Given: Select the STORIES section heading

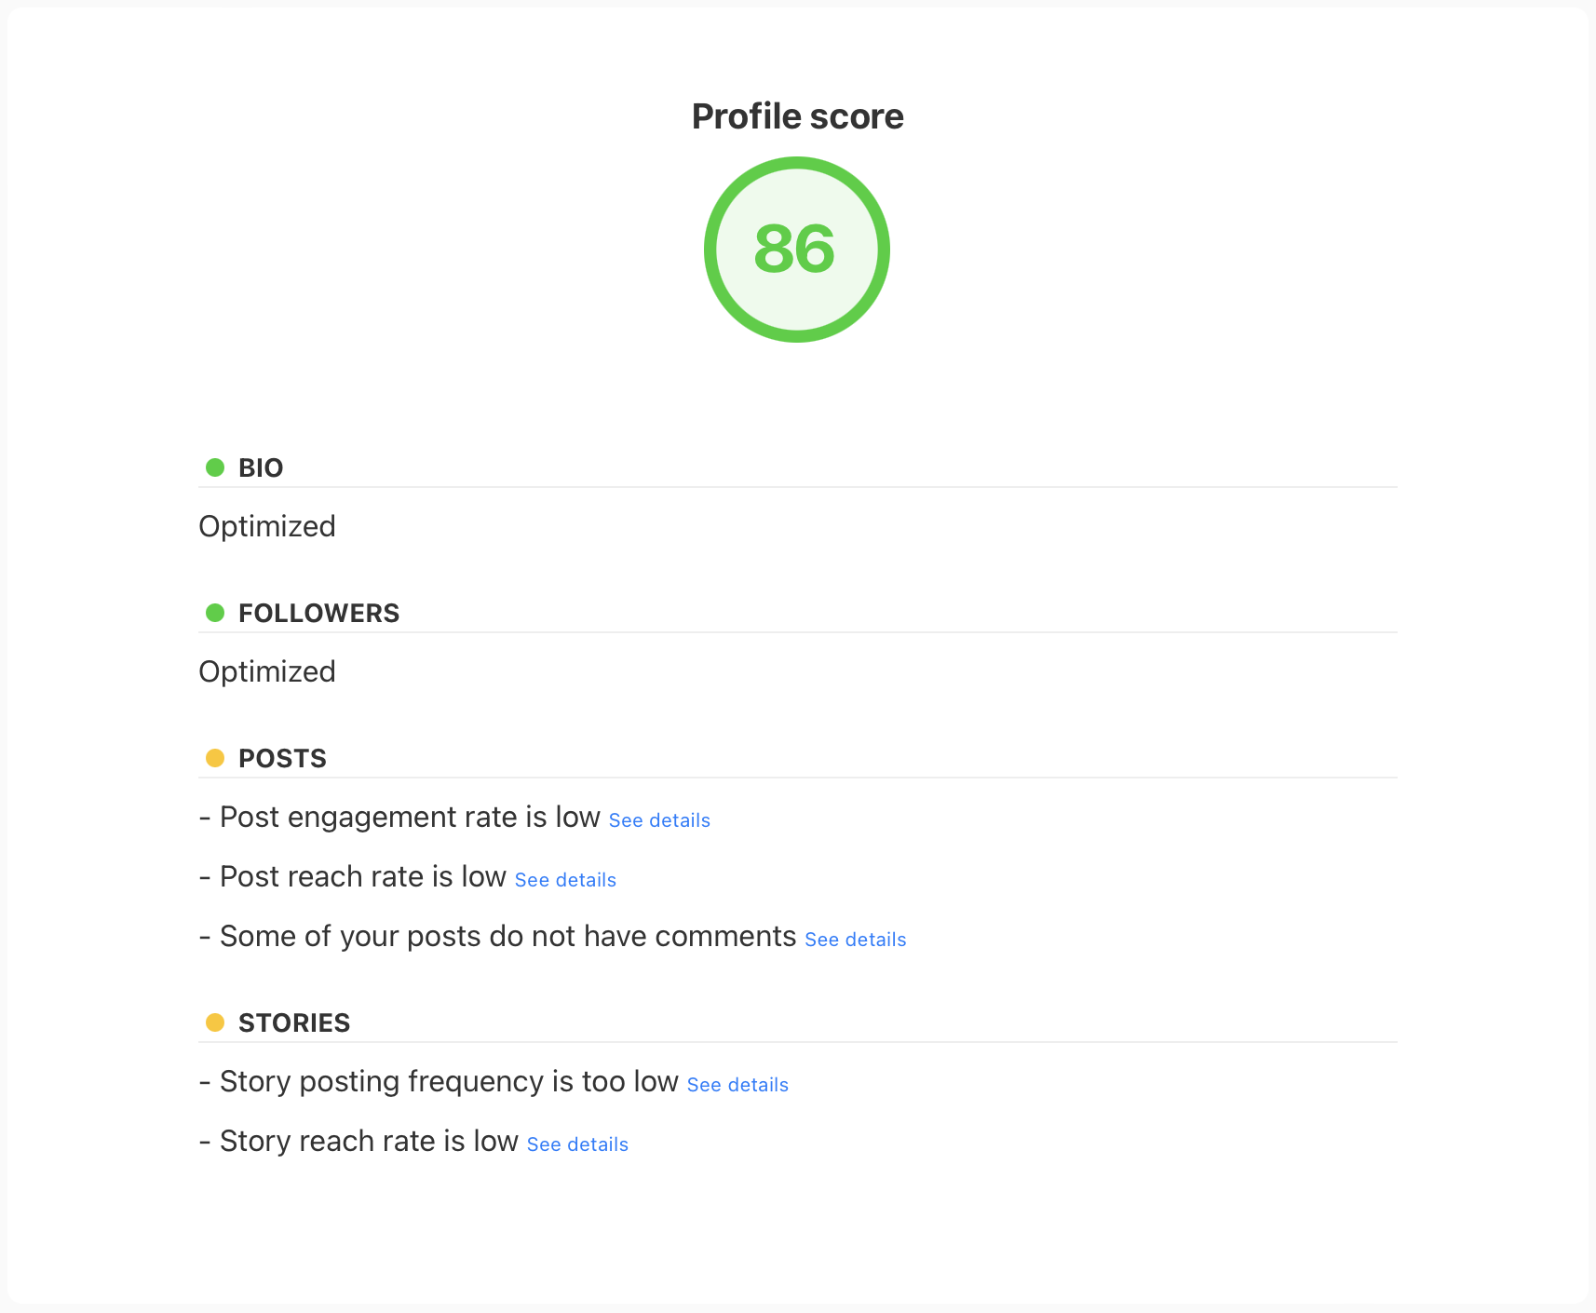Looking at the screenshot, I should [x=294, y=1022].
